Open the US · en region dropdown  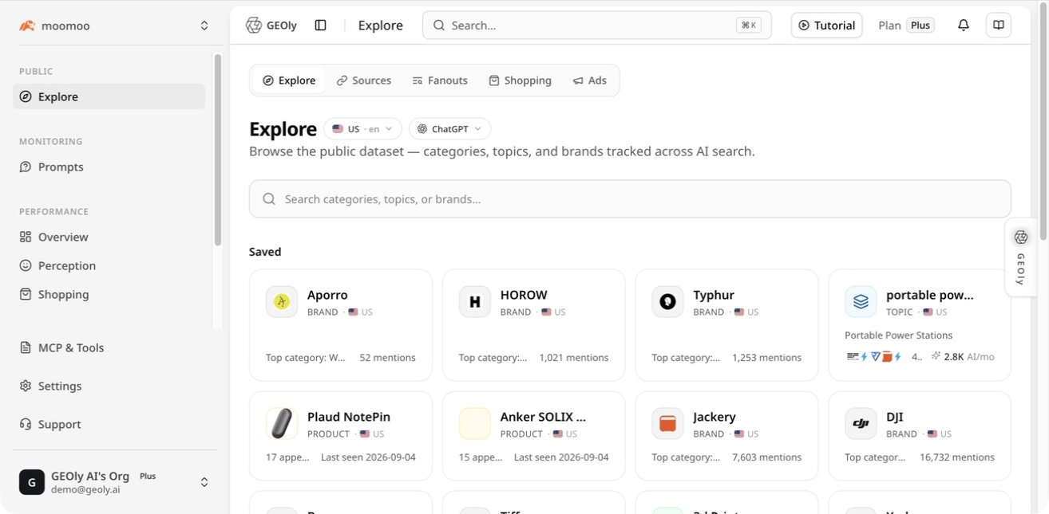point(362,129)
